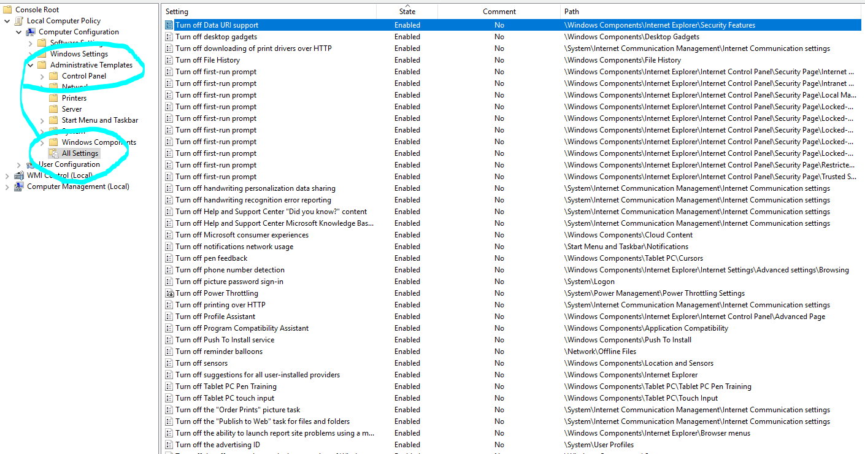Click policy icon for Turn off reminder balloons
The width and height of the screenshot is (865, 454).
170,352
